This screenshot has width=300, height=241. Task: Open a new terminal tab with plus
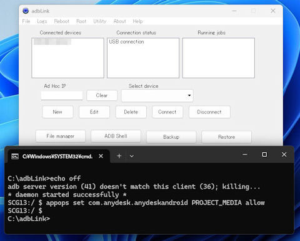[119, 156]
